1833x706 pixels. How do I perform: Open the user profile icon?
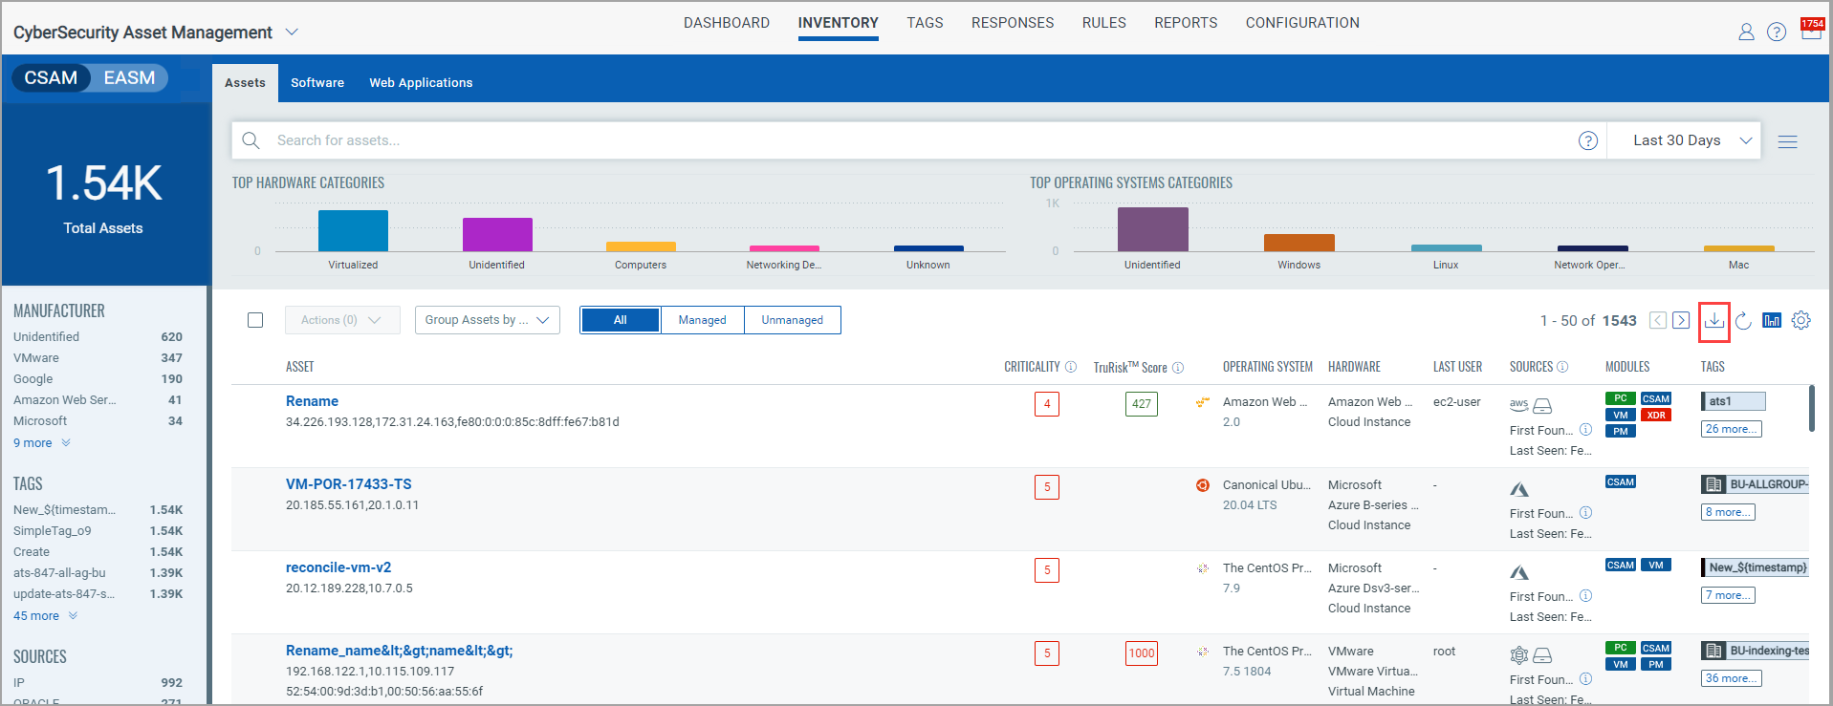(x=1746, y=32)
